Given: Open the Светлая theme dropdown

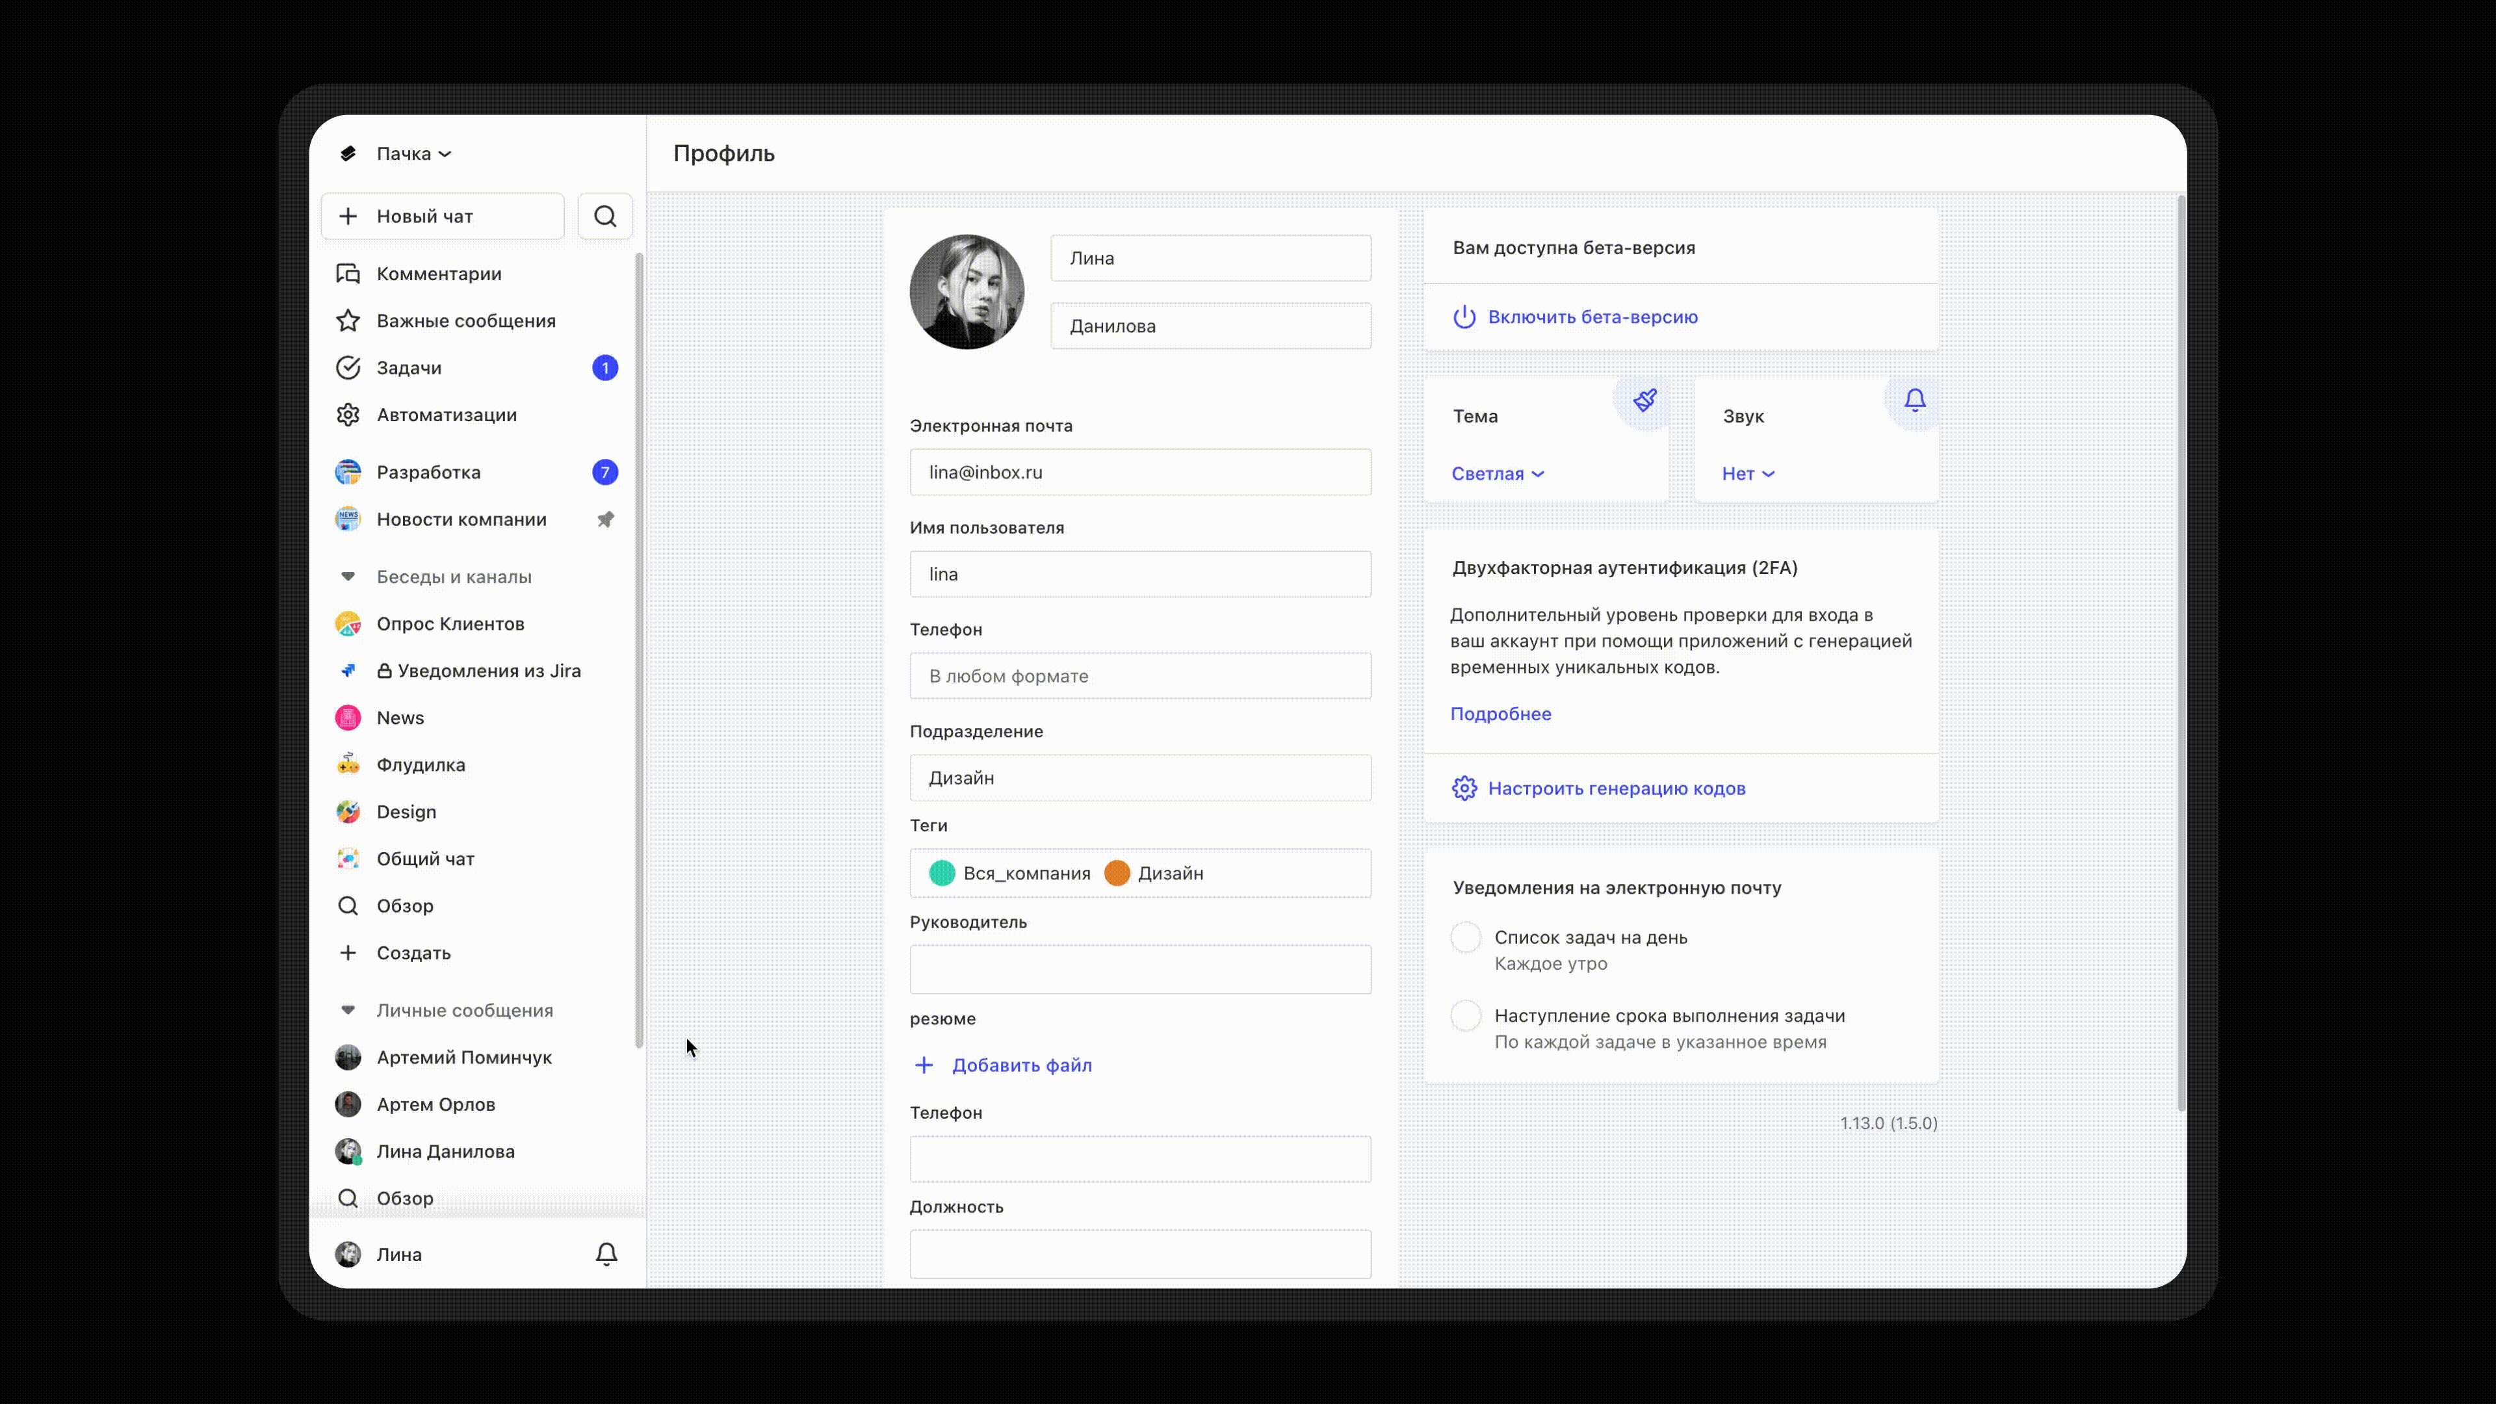Looking at the screenshot, I should [x=1497, y=474].
